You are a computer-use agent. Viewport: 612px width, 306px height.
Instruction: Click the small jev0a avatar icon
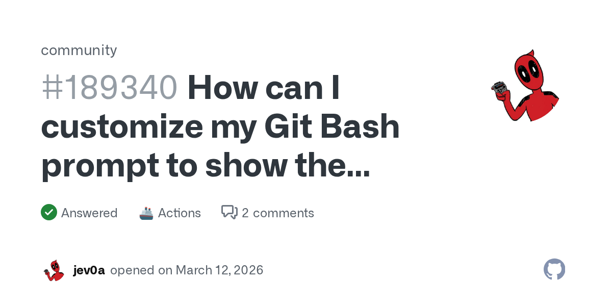pos(54,270)
